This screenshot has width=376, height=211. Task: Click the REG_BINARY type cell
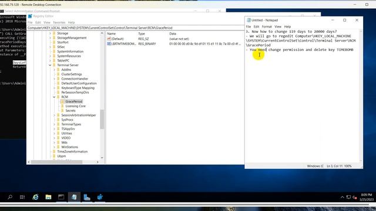coord(147,44)
